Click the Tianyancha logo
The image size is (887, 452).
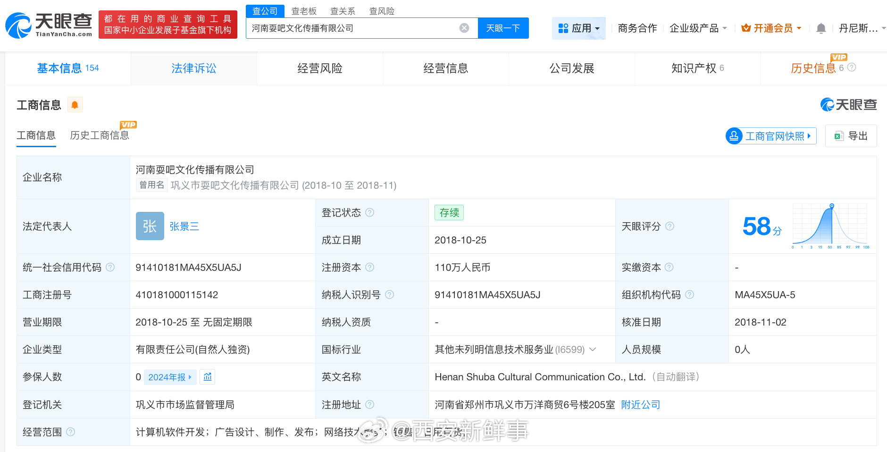click(x=47, y=25)
